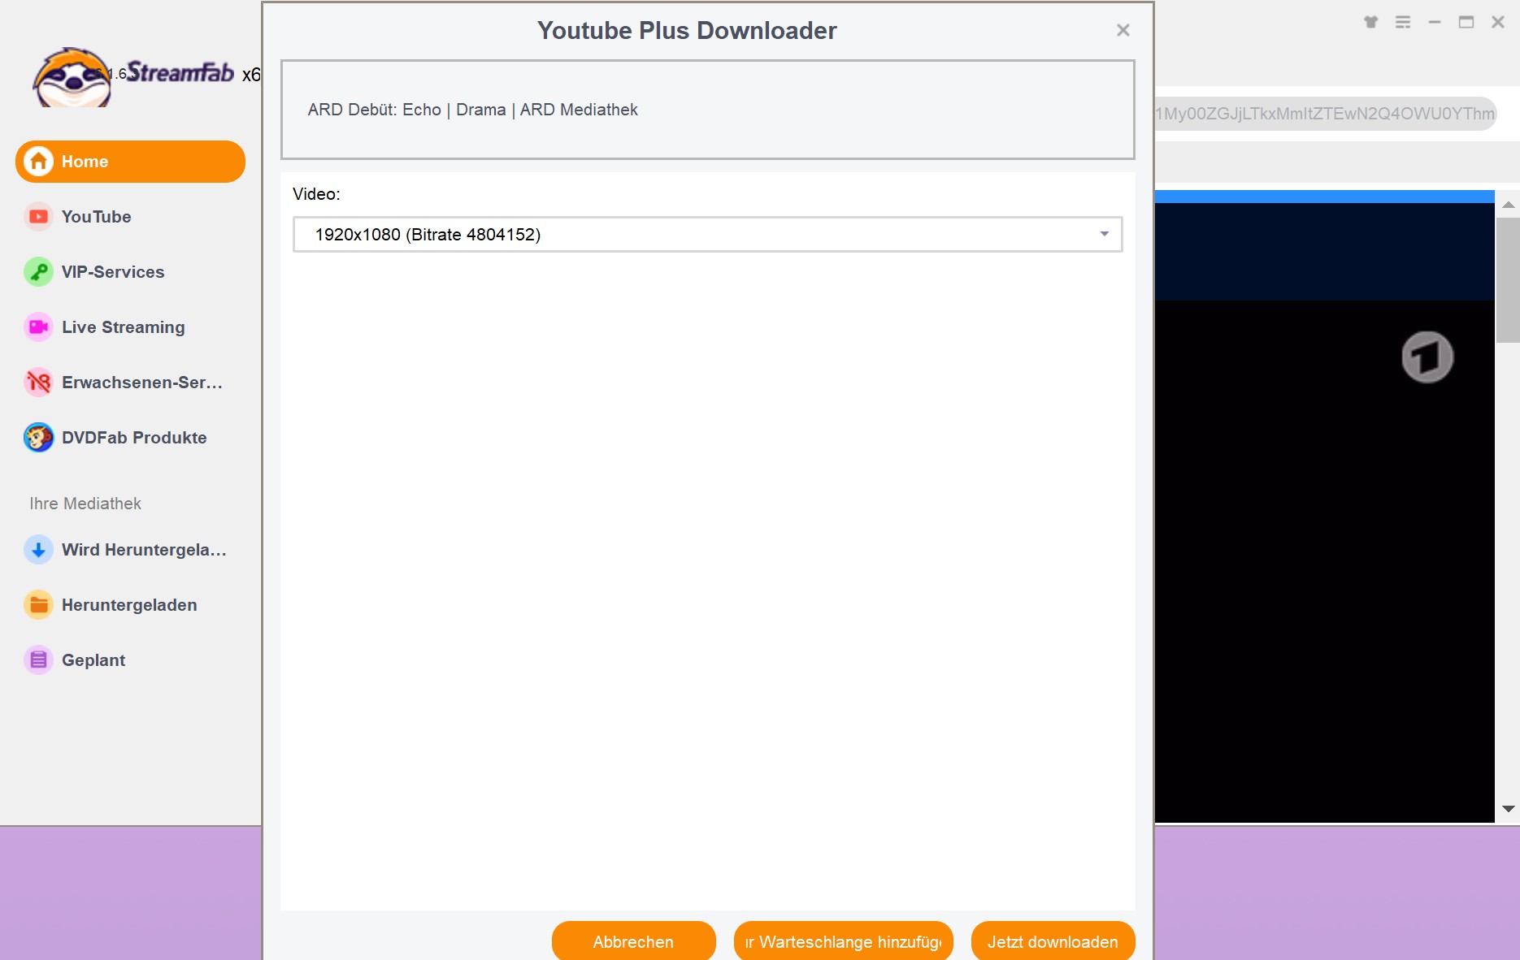This screenshot has width=1520, height=960.
Task: Minimize the StreamFab window
Action: 1435,22
